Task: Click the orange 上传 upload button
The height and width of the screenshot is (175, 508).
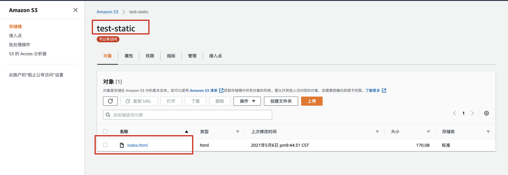Action: (312, 101)
